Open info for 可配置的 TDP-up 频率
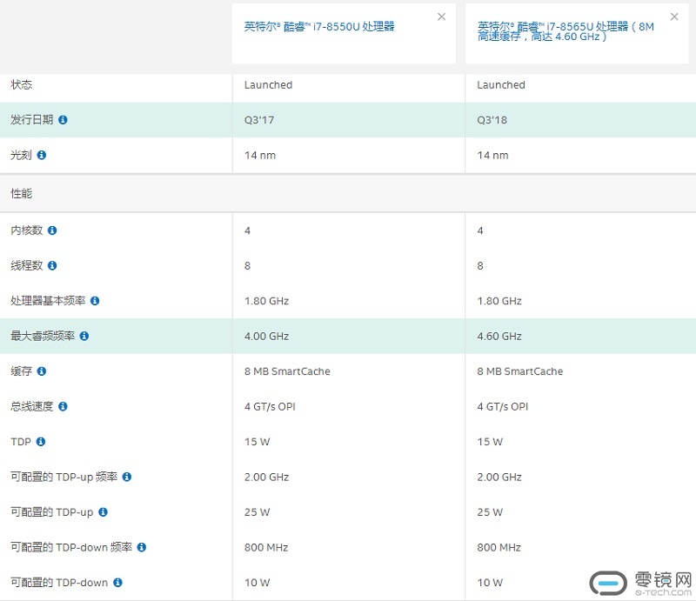The width and height of the screenshot is (696, 601). [x=127, y=477]
